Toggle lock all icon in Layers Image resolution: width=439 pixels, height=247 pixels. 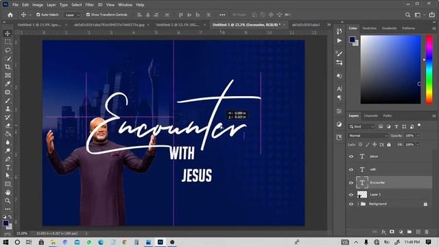[x=389, y=145]
